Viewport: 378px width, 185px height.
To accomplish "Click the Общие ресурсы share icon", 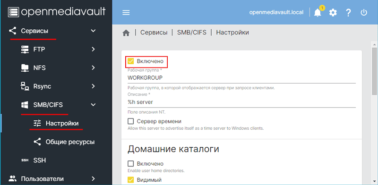I will [x=37, y=142].
